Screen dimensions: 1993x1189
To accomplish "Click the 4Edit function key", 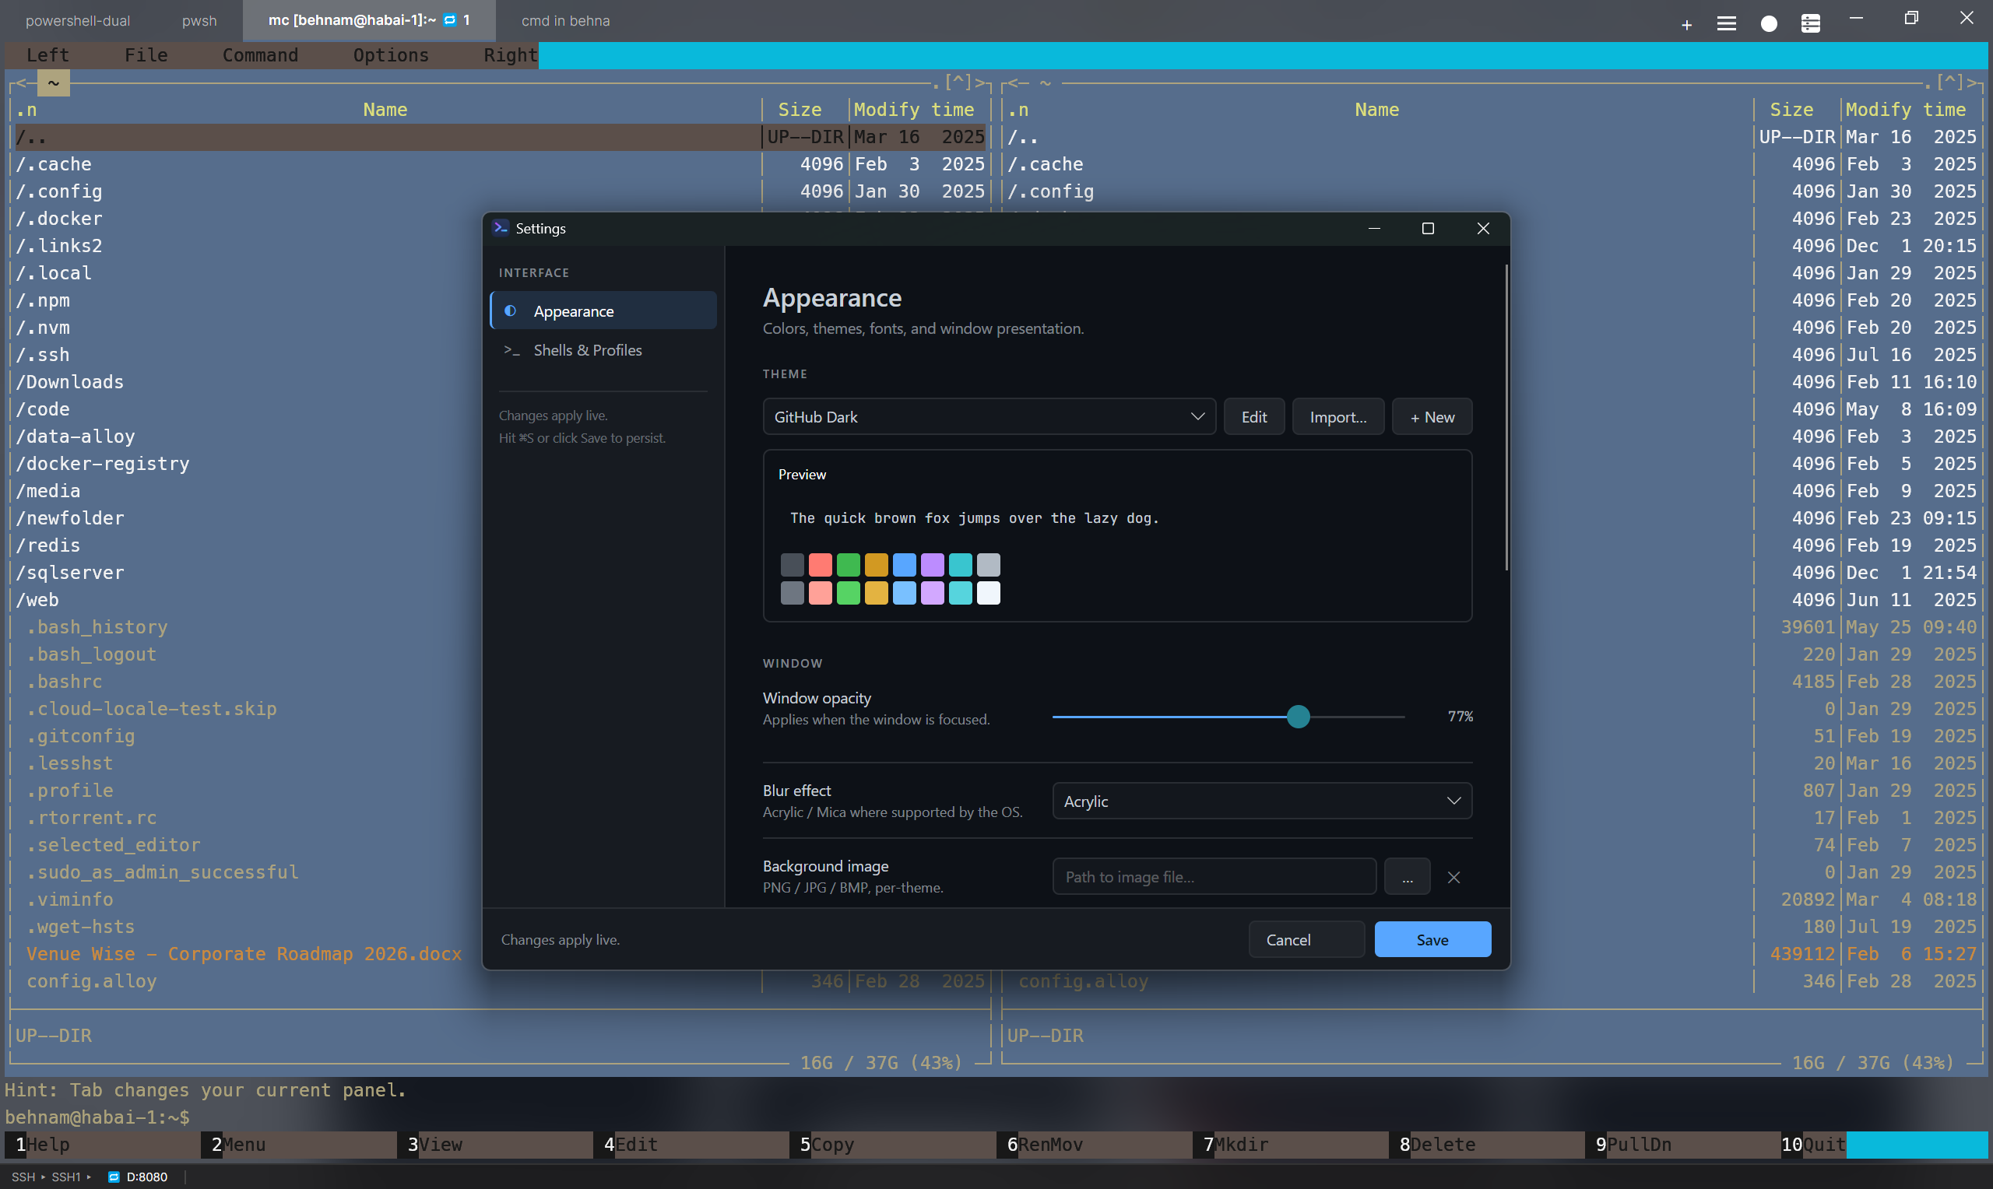I will [691, 1145].
